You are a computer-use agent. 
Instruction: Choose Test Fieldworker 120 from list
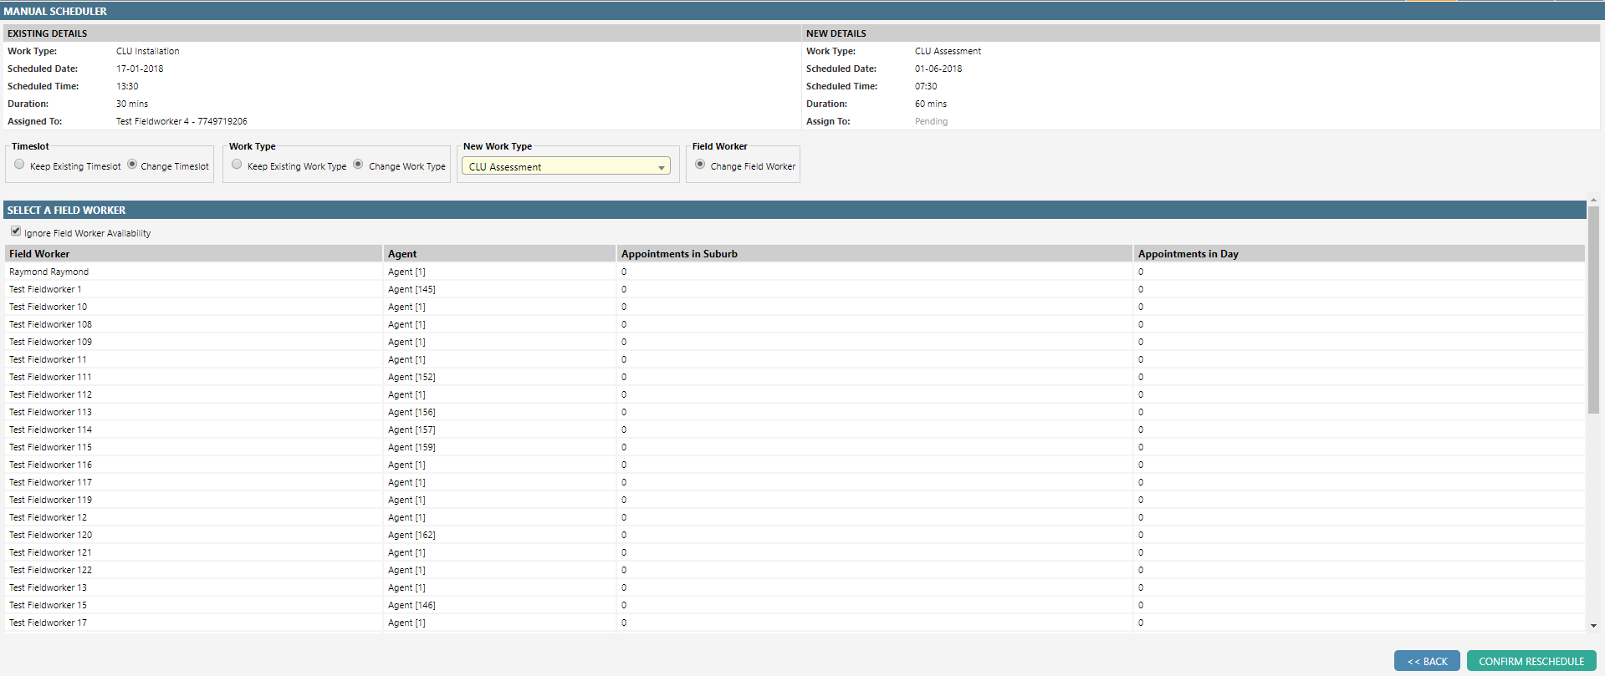(x=50, y=535)
